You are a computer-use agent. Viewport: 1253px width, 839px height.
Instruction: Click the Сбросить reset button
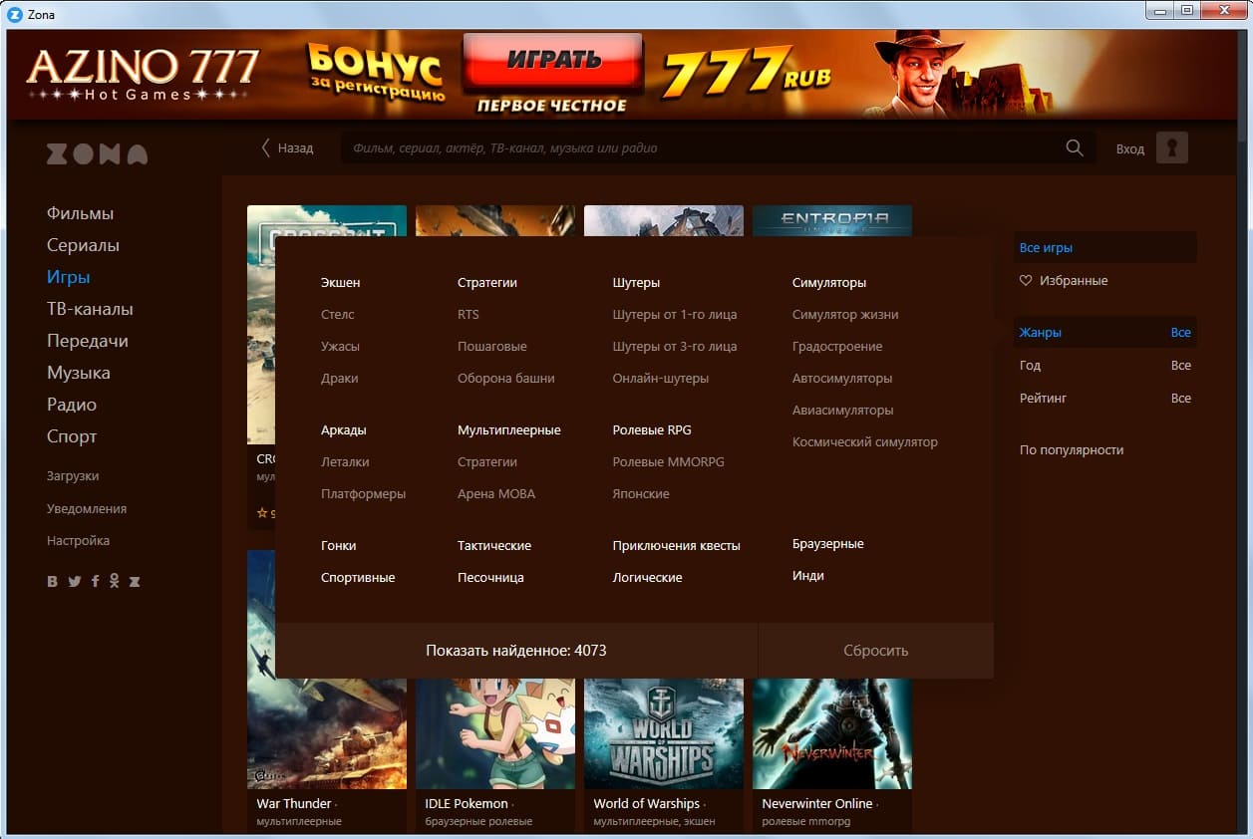click(x=876, y=651)
